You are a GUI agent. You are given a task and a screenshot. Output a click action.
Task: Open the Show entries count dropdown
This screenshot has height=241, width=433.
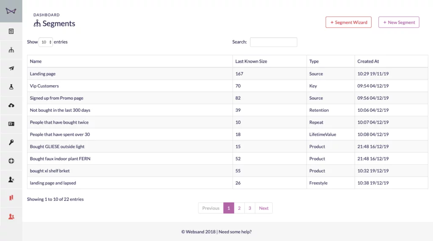(x=46, y=42)
